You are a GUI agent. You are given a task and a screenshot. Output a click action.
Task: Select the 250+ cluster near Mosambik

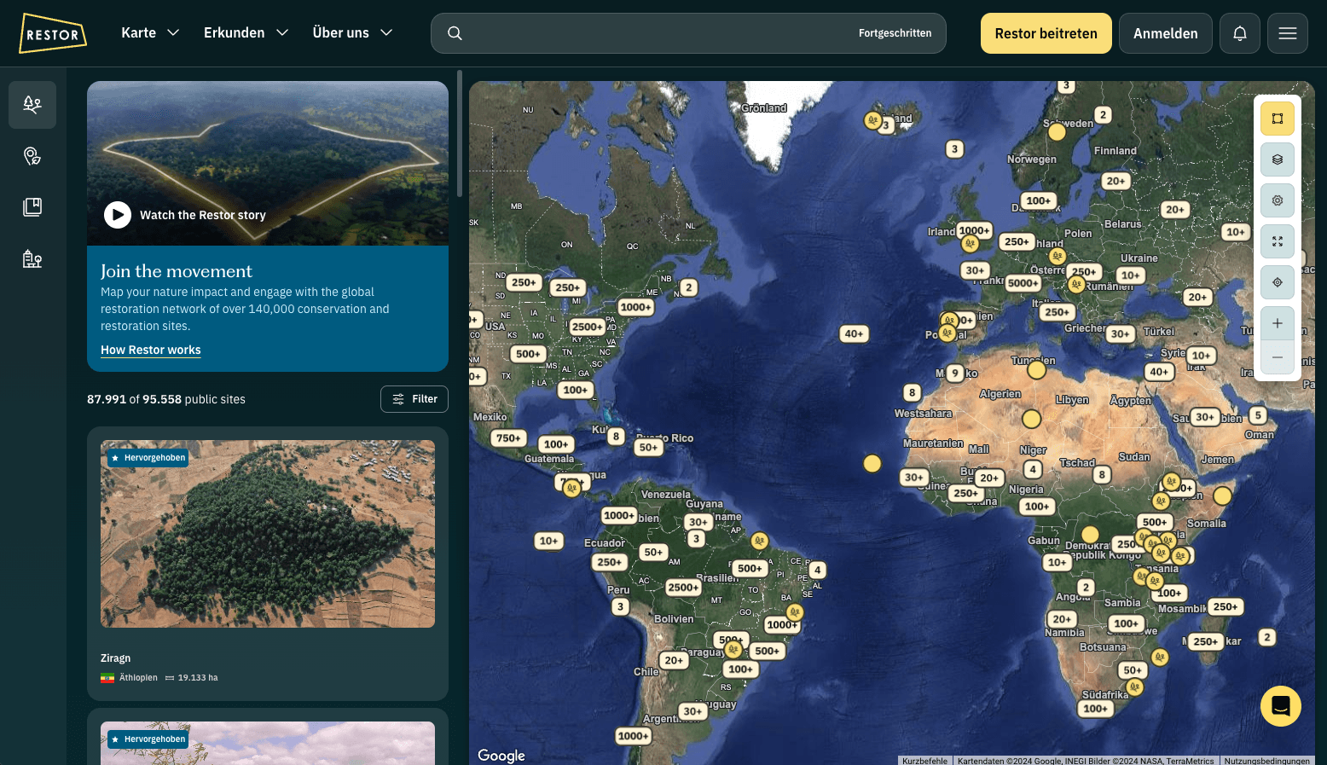[x=1226, y=606]
